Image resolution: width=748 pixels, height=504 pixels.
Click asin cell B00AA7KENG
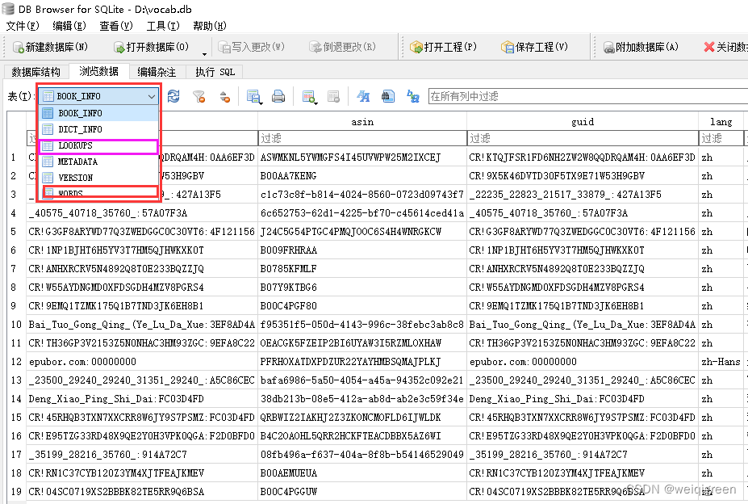(362, 176)
